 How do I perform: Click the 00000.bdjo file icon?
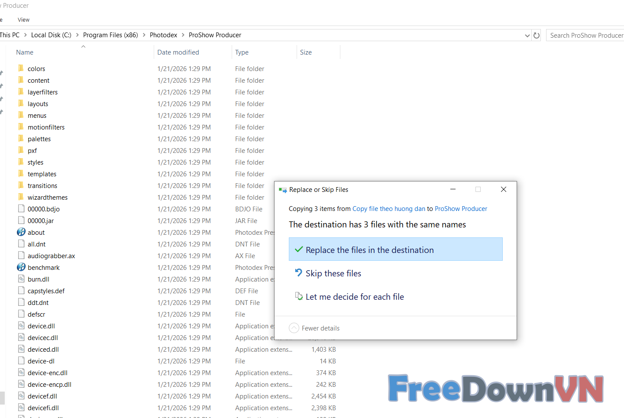click(x=21, y=209)
